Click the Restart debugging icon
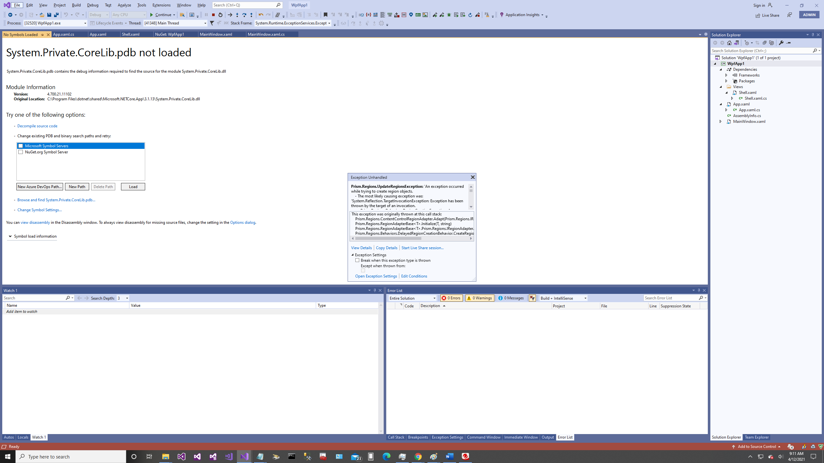The width and height of the screenshot is (824, 463). (x=220, y=15)
